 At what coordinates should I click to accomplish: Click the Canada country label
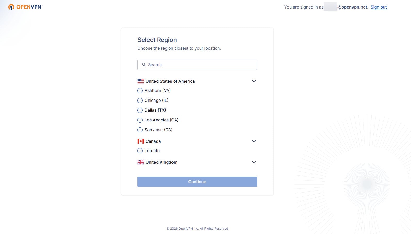(153, 141)
